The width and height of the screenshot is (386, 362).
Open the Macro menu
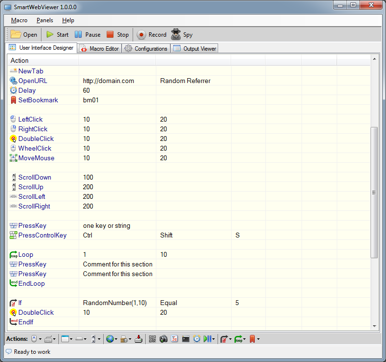coord(19,20)
